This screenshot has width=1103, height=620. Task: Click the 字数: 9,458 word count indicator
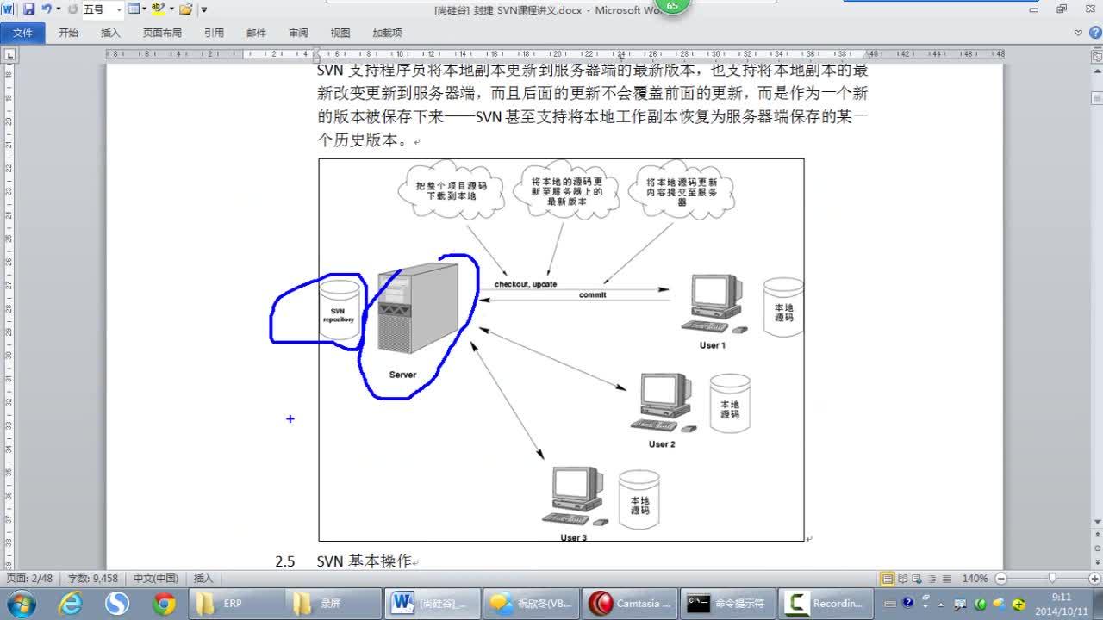[93, 579]
